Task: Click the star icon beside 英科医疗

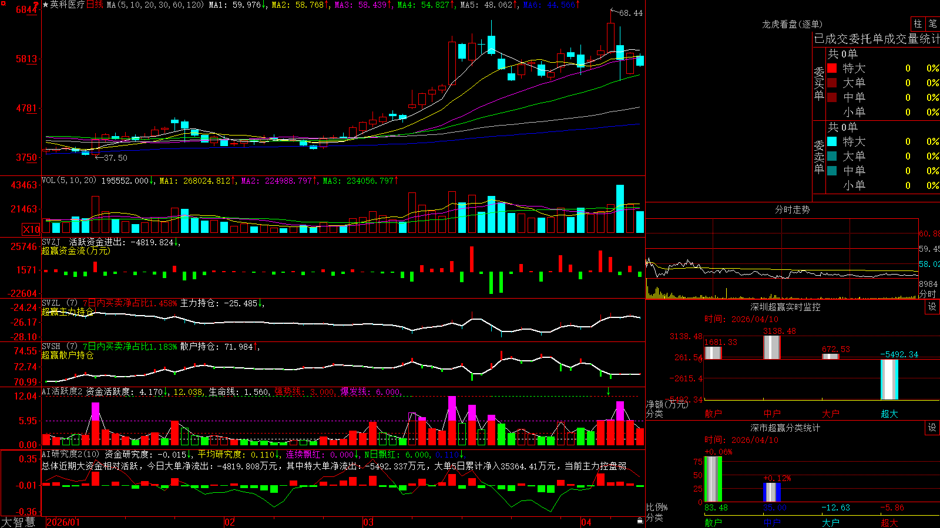Action: [x=46, y=5]
